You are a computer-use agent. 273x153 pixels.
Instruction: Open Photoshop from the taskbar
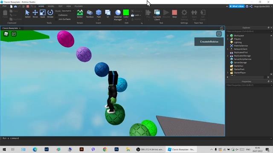[116, 149]
